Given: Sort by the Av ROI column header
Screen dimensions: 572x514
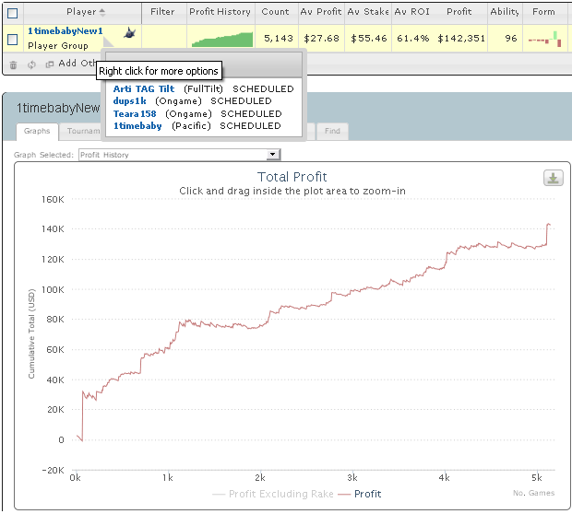Looking at the screenshot, I should tap(411, 12).
